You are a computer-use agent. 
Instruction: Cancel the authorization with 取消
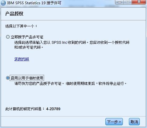pyautogui.click(x=134, y=122)
